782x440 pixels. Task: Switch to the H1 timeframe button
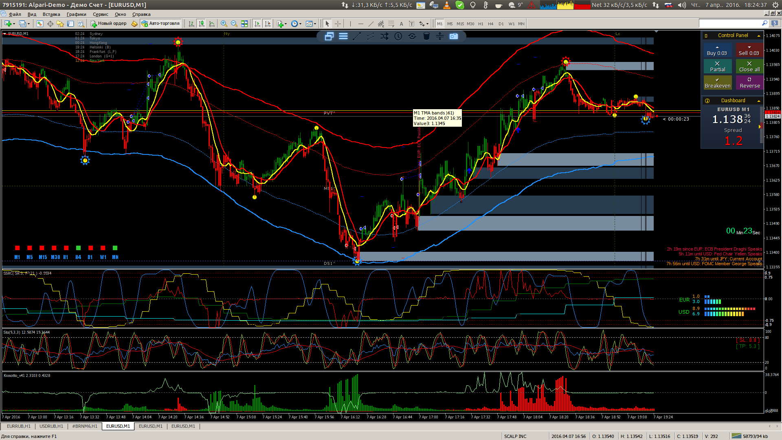tap(481, 24)
